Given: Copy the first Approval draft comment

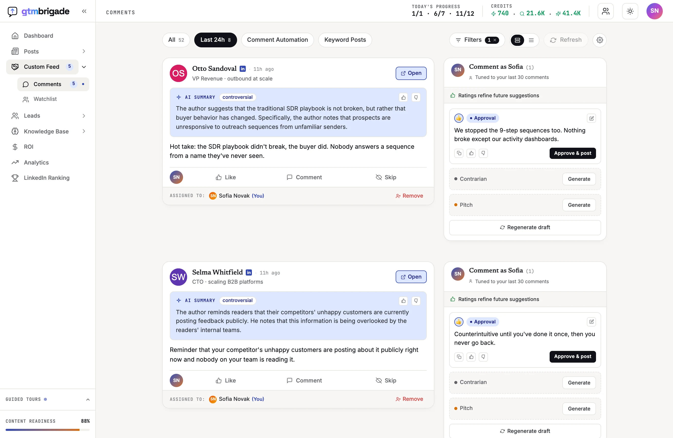Looking at the screenshot, I should 459,153.
